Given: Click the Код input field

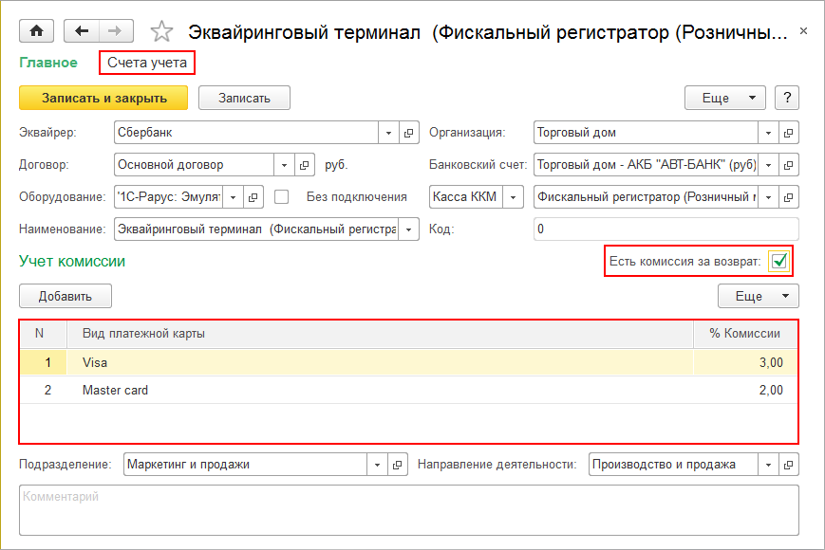Looking at the screenshot, I should point(666,229).
